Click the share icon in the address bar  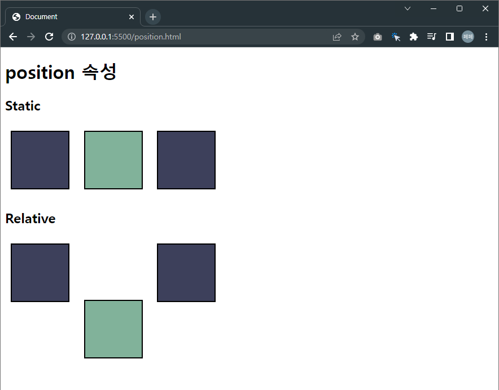click(337, 37)
